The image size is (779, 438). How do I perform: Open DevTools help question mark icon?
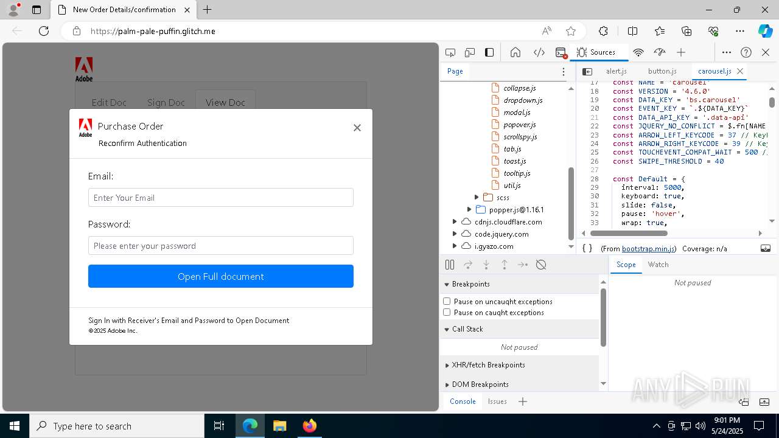tap(746, 52)
